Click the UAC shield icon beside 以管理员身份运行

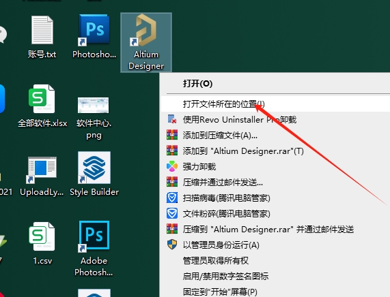point(172,245)
